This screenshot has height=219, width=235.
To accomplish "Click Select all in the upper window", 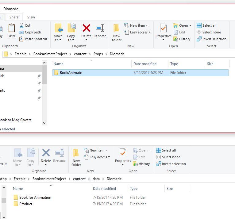I will point(206,25).
